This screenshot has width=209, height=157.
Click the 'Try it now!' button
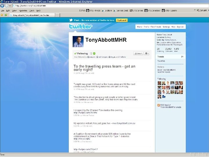[122, 20]
